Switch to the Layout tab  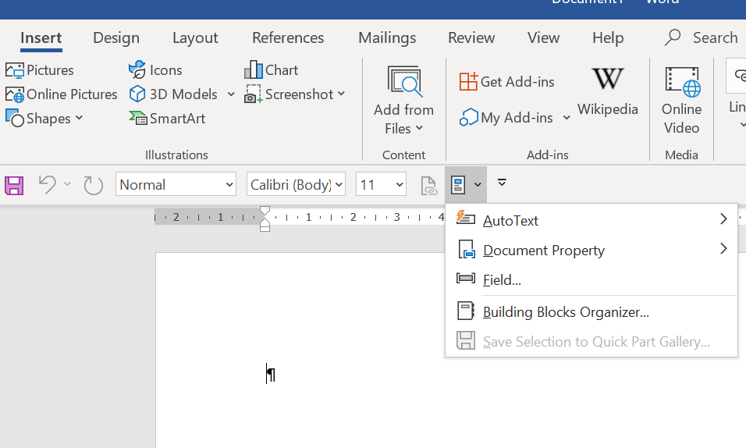click(195, 37)
